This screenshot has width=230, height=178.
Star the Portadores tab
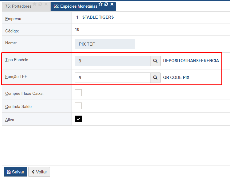tap(34, 4)
